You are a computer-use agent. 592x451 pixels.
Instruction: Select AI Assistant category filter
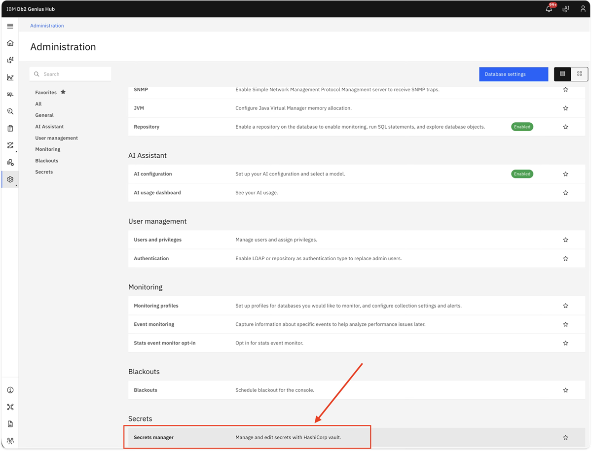pyautogui.click(x=49, y=127)
